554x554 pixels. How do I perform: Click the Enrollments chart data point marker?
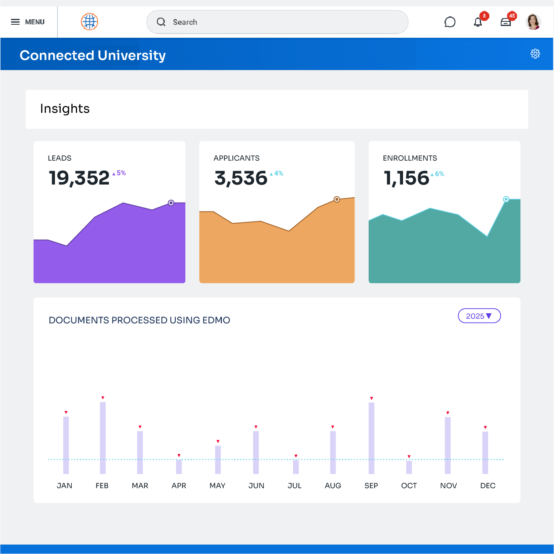coord(506,199)
